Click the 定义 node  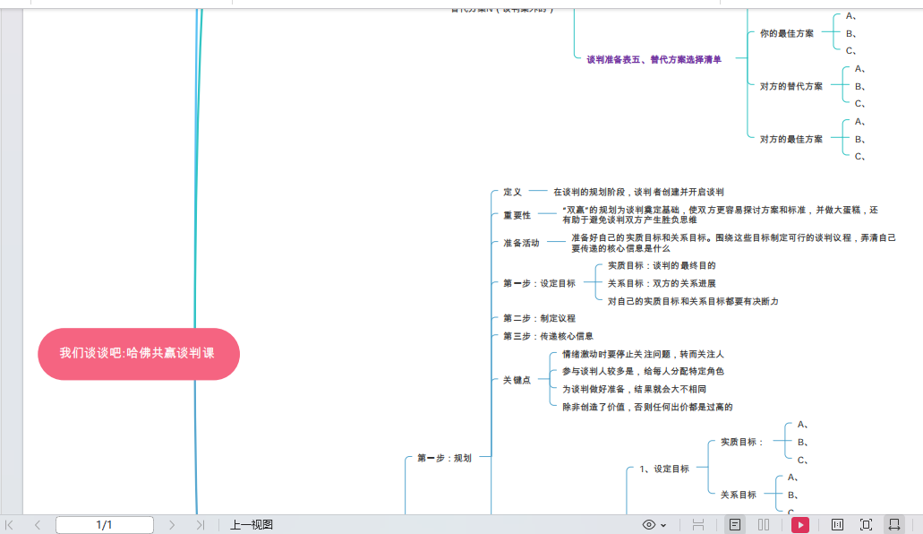coord(512,192)
